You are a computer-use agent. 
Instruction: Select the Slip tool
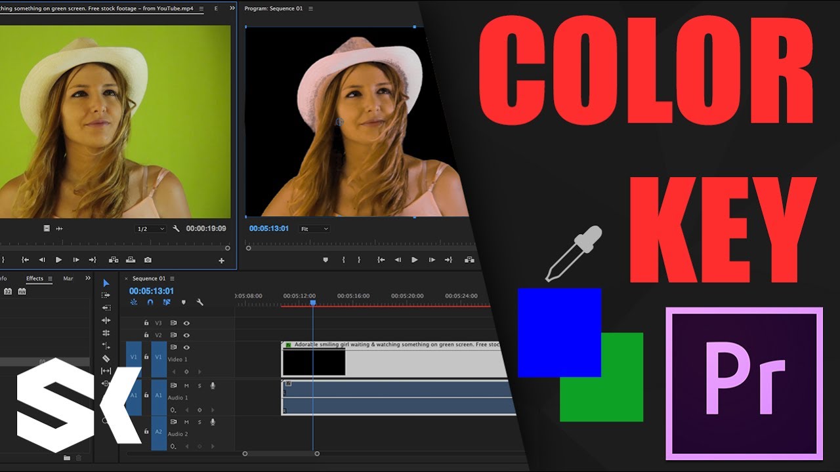tap(106, 371)
